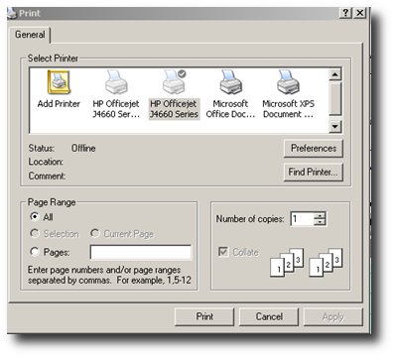Decrease number of copies with down arrow
394x357 pixels.
click(x=320, y=222)
